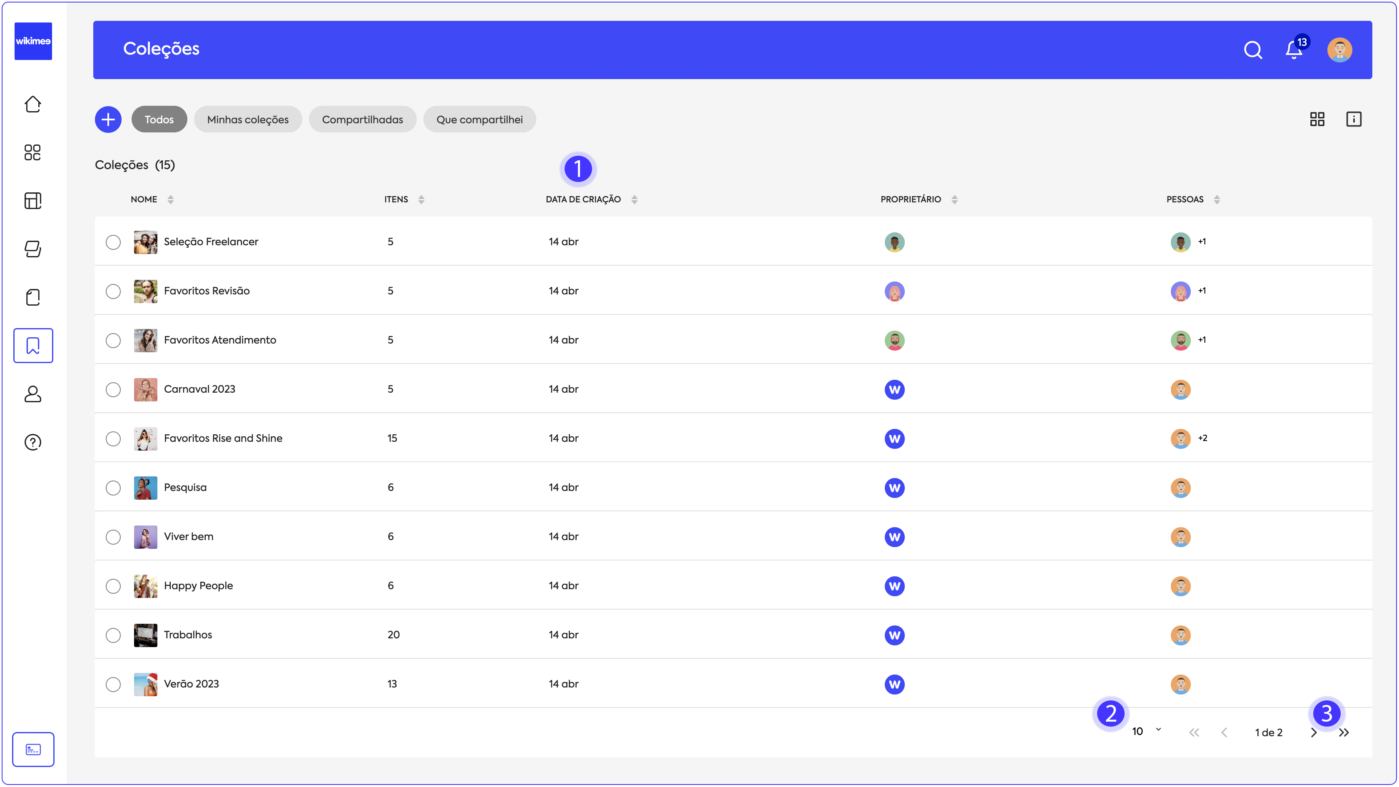Open the bookmark collections sidebar icon

[x=32, y=346]
